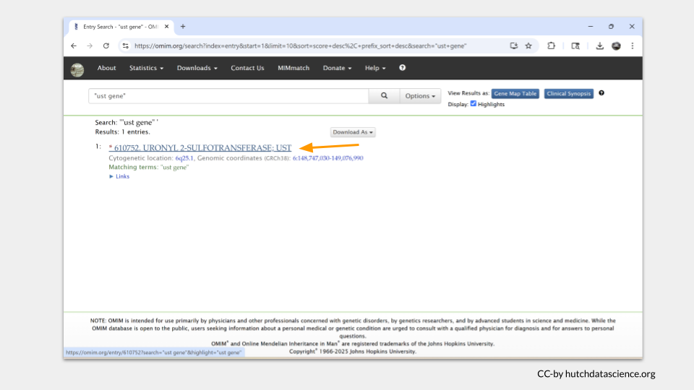Viewport: 694px width, 390px height.
Task: Open the Chrome three-dot menu
Action: [x=633, y=46]
